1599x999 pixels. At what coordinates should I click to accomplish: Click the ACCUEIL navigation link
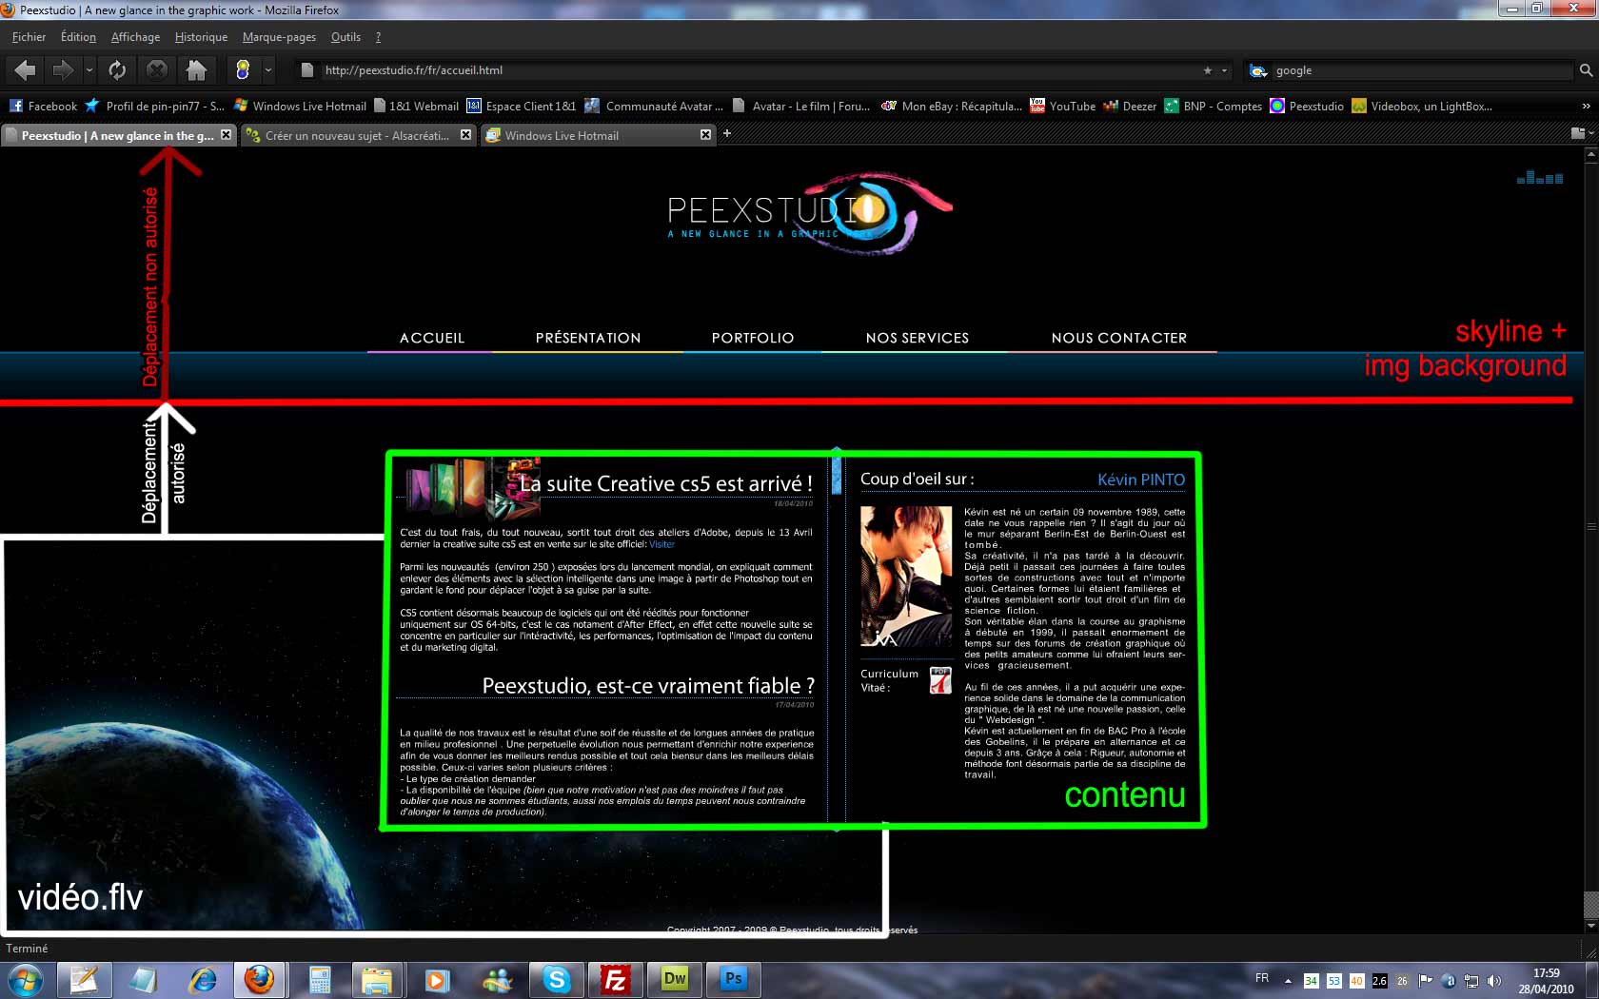tap(432, 338)
